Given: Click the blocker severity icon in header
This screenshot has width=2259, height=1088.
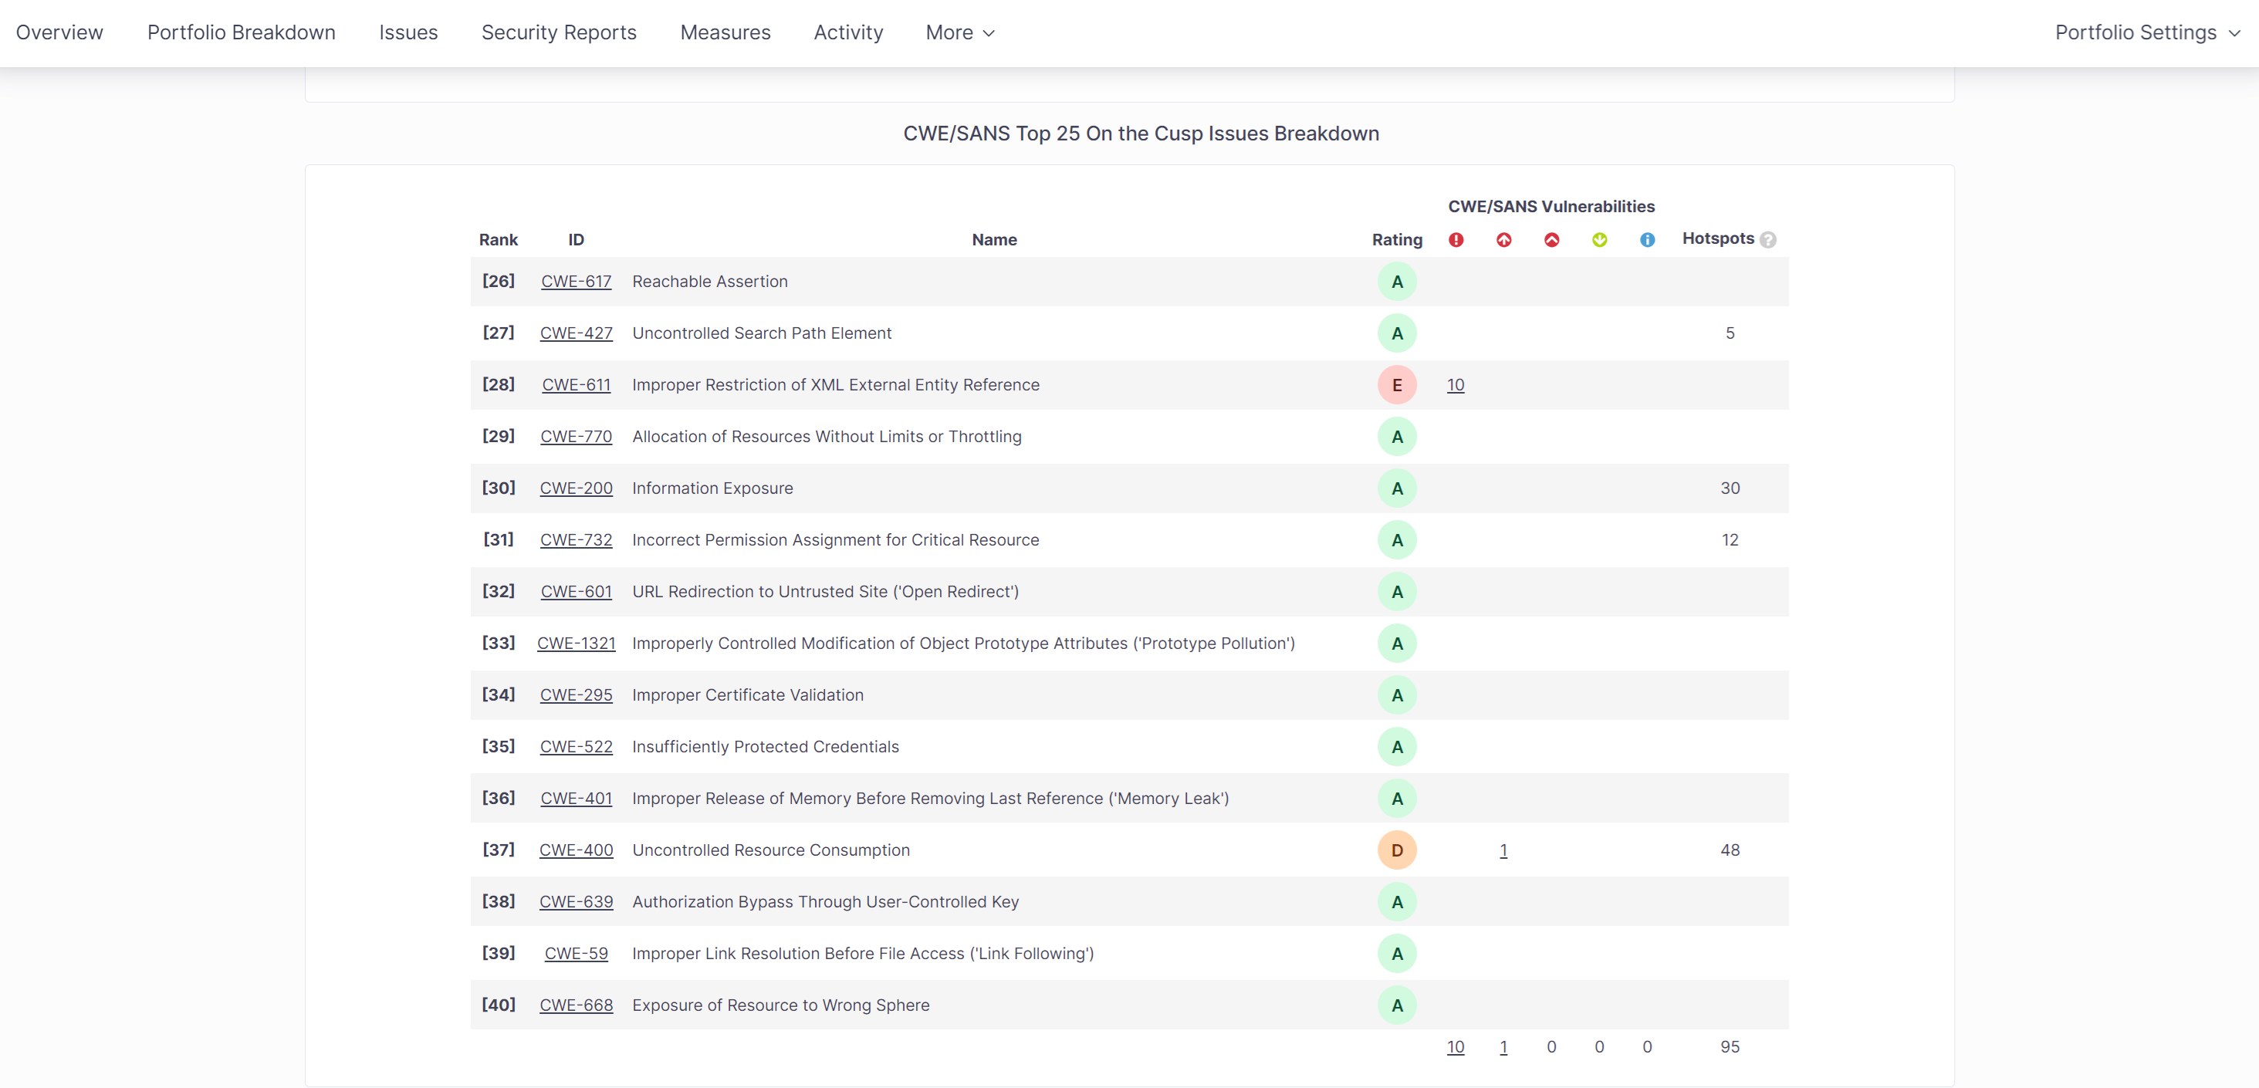Looking at the screenshot, I should [1456, 239].
